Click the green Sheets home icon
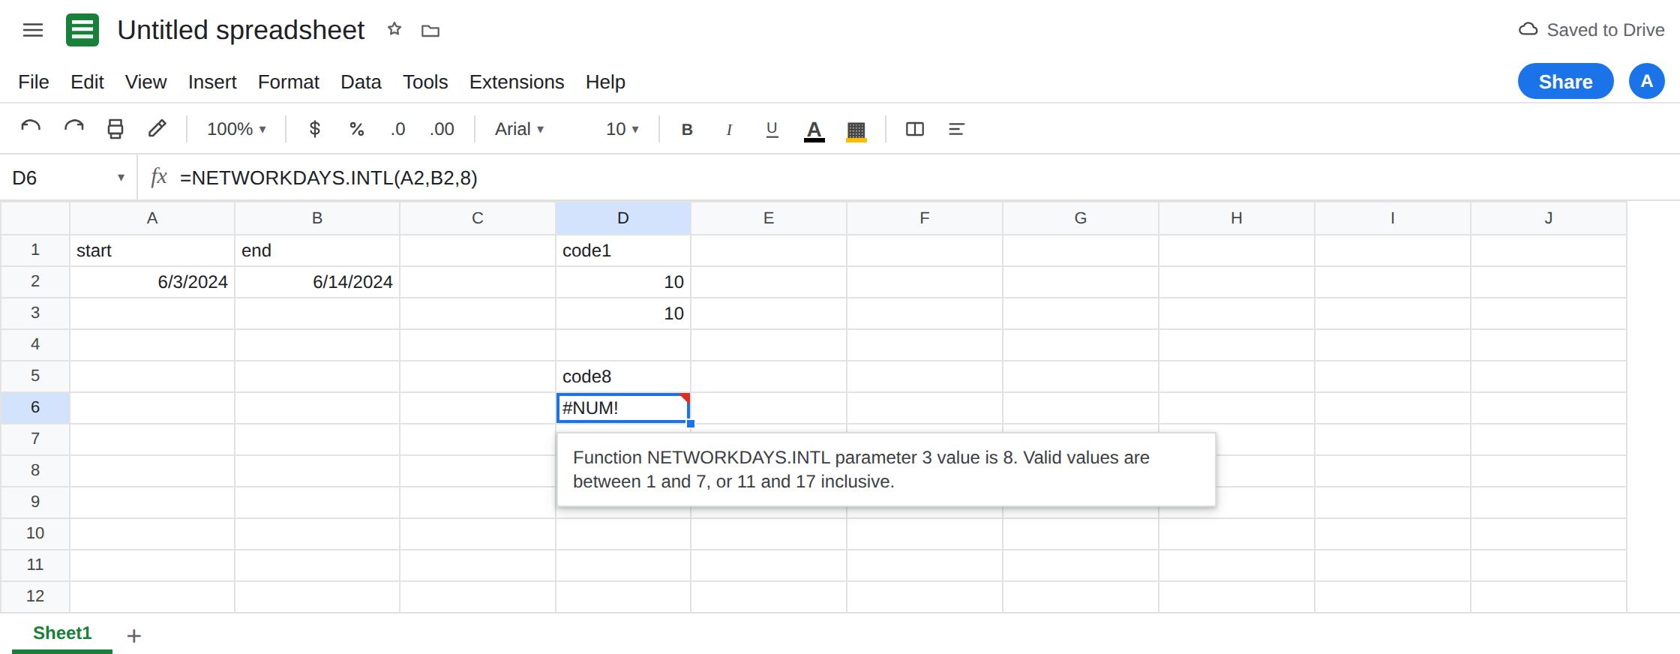The image size is (1680, 654). point(82,30)
